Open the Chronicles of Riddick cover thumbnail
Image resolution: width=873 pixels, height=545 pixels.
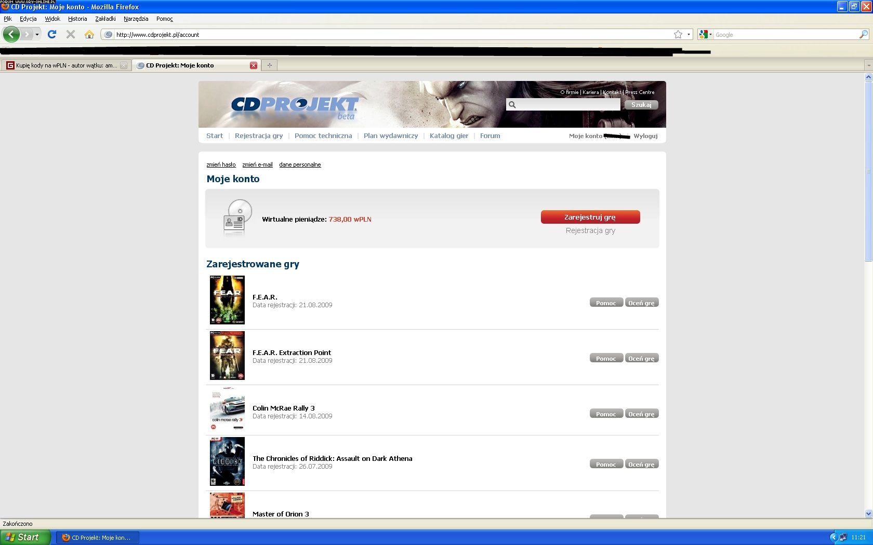tap(227, 461)
